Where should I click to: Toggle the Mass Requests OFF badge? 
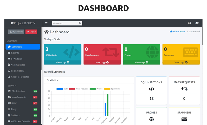point(35,97)
